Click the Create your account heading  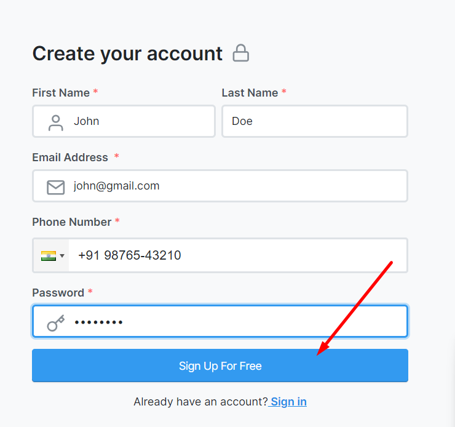tap(127, 54)
